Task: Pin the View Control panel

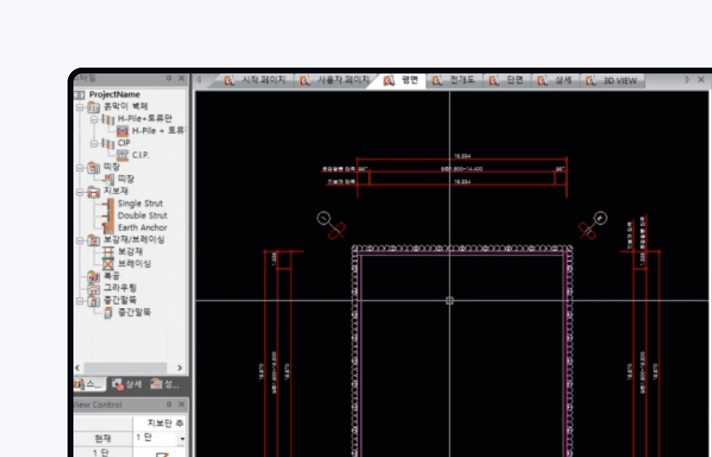Action: tap(169, 404)
